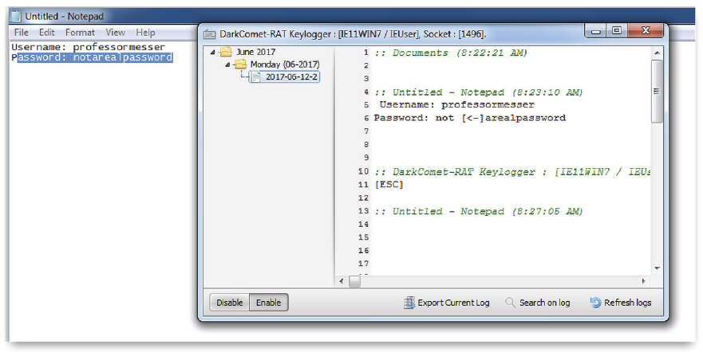Open the Help menu in Notepad
703x352 pixels.
coord(145,32)
